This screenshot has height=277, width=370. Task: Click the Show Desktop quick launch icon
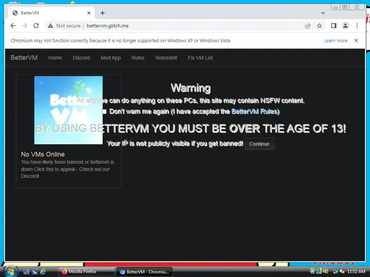pos(26,272)
